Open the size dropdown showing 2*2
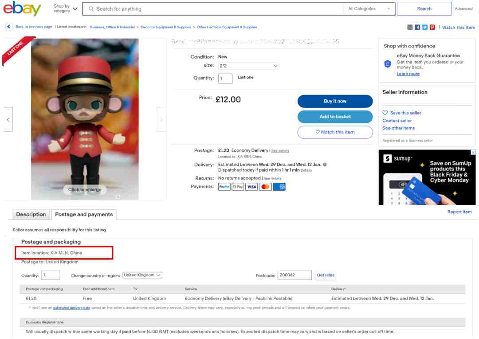Viewport: 479px width, 339px height. point(249,66)
